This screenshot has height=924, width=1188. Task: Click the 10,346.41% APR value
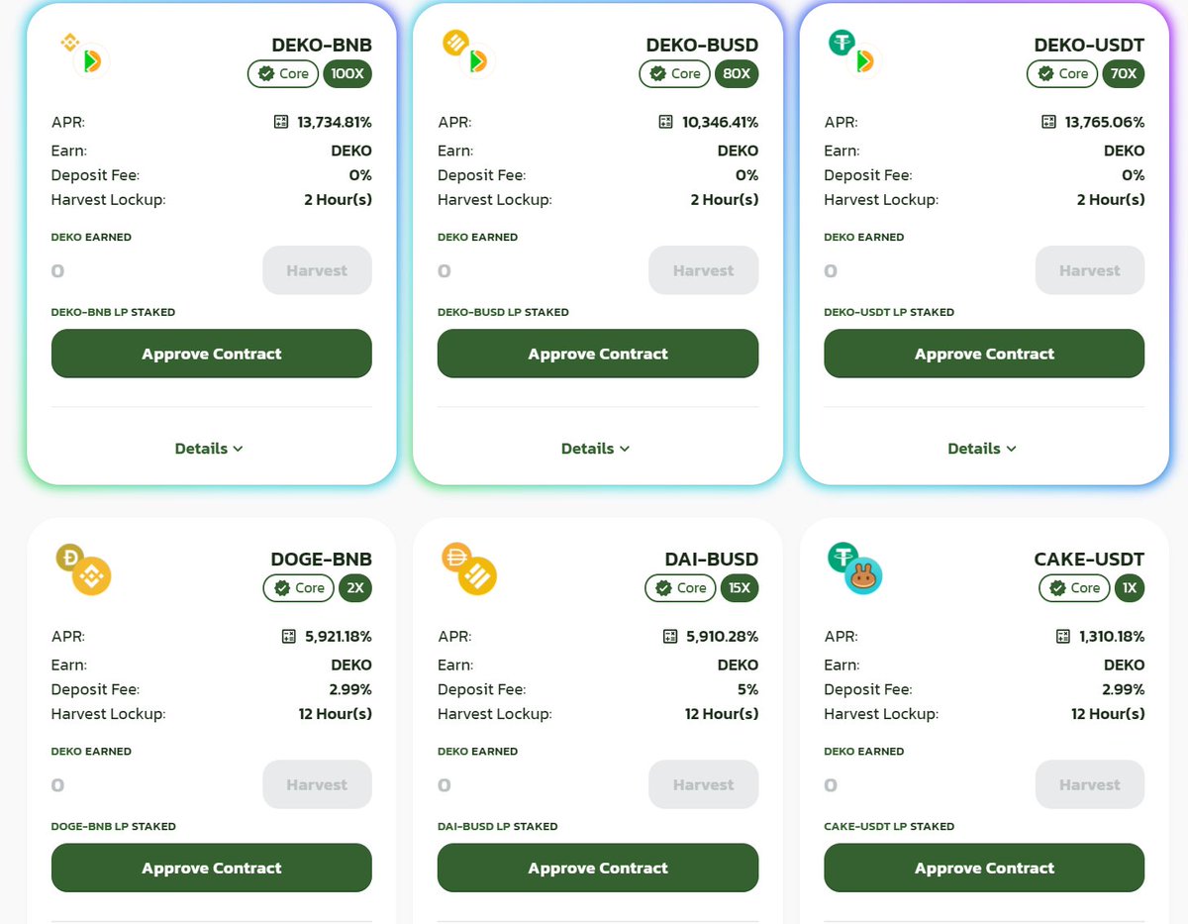(721, 122)
